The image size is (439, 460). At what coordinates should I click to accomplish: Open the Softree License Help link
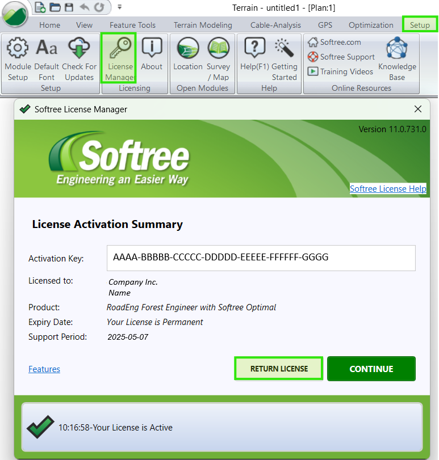pyautogui.click(x=388, y=189)
